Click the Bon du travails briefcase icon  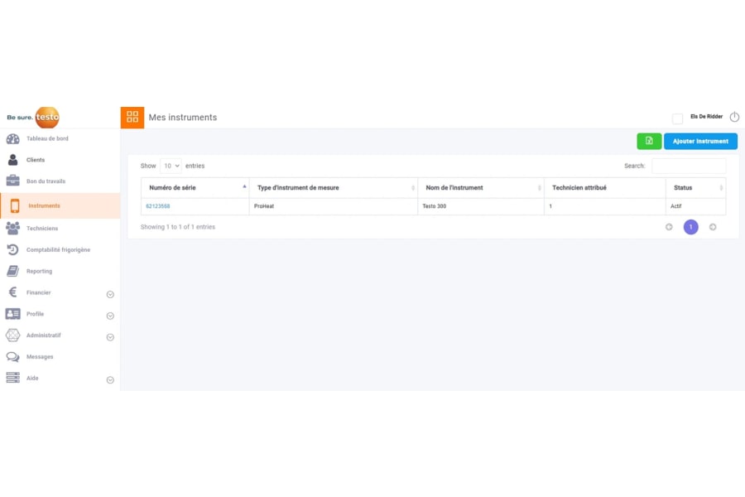click(x=12, y=181)
